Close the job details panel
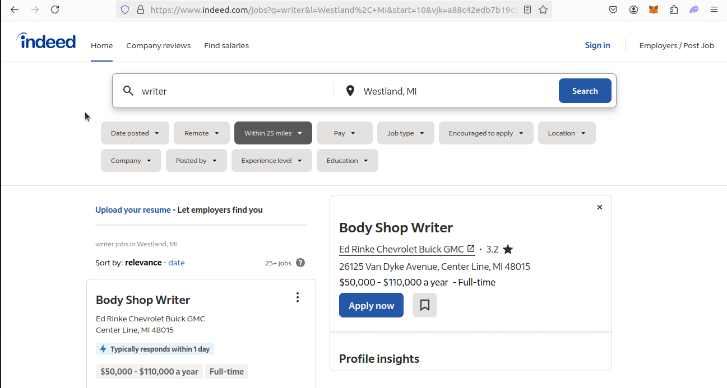 click(x=600, y=207)
